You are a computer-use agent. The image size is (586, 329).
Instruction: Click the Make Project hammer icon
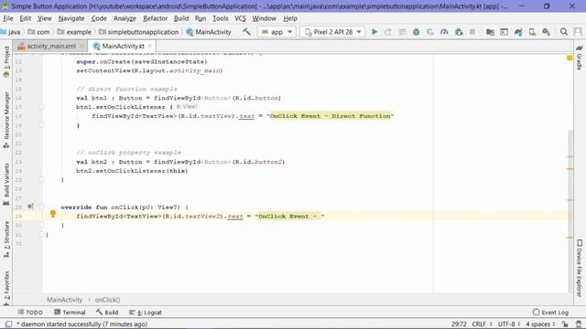tap(246, 32)
